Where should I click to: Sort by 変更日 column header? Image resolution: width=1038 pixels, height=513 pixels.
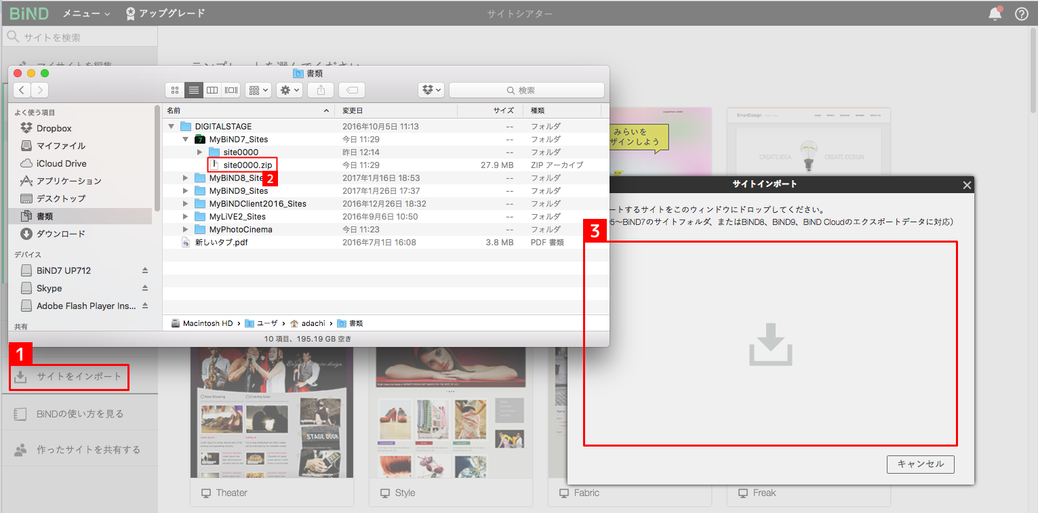tap(397, 110)
